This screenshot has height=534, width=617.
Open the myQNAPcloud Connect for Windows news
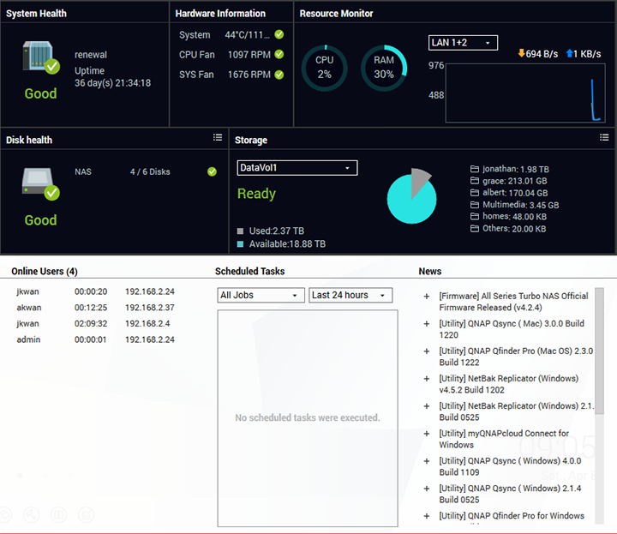(504, 439)
